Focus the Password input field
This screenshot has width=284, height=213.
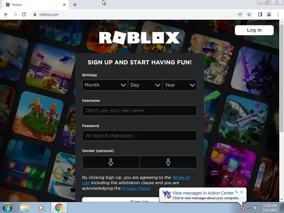(x=140, y=136)
